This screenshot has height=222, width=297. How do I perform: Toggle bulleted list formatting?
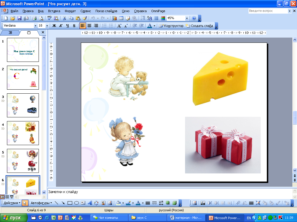pyautogui.click(x=111, y=26)
